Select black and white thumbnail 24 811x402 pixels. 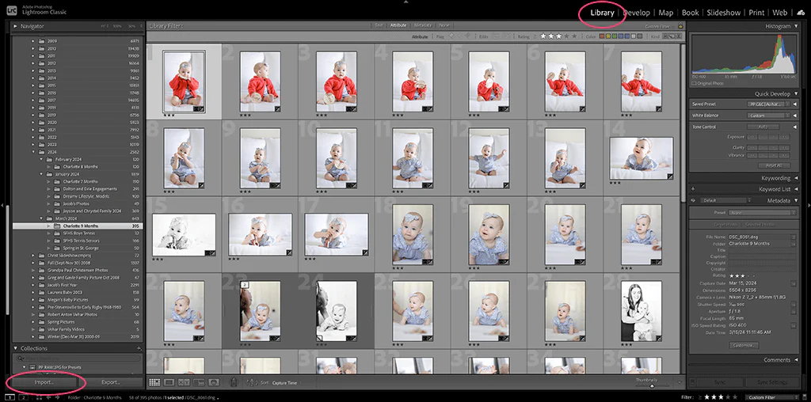(x=336, y=310)
